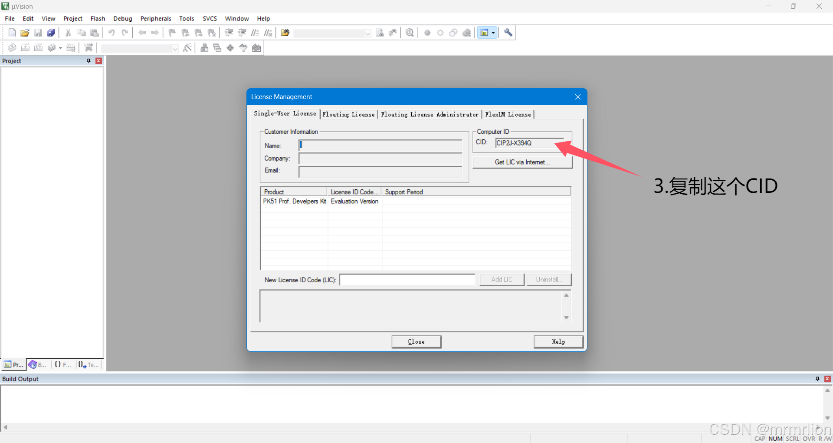Open the File menu
This screenshot has height=443, width=833.
(10, 19)
